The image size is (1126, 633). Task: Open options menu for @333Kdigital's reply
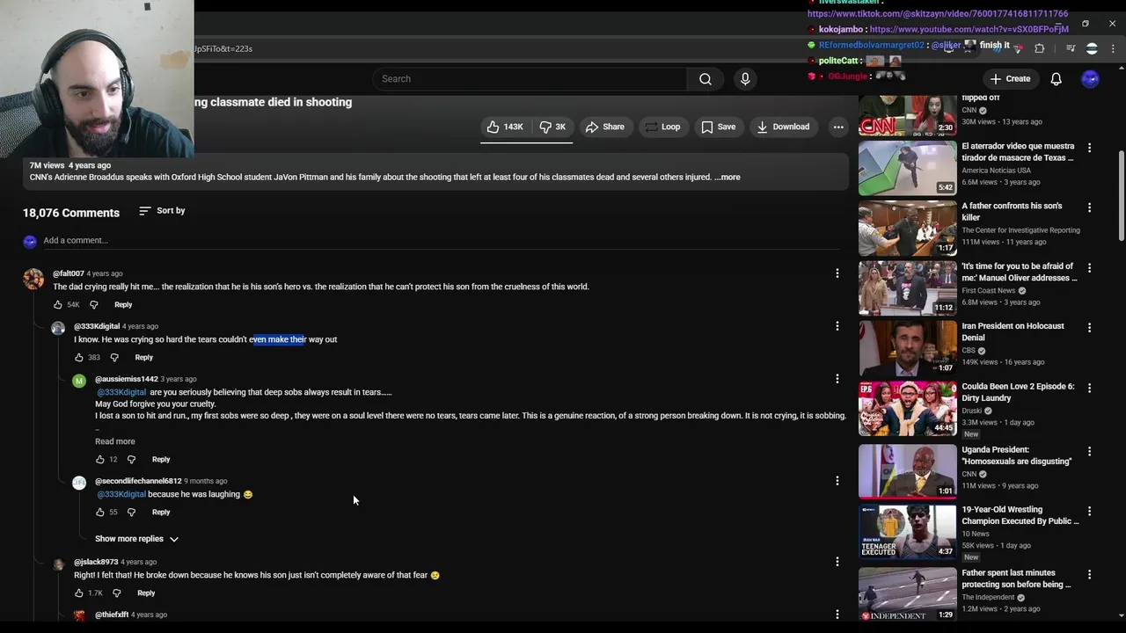(837, 326)
